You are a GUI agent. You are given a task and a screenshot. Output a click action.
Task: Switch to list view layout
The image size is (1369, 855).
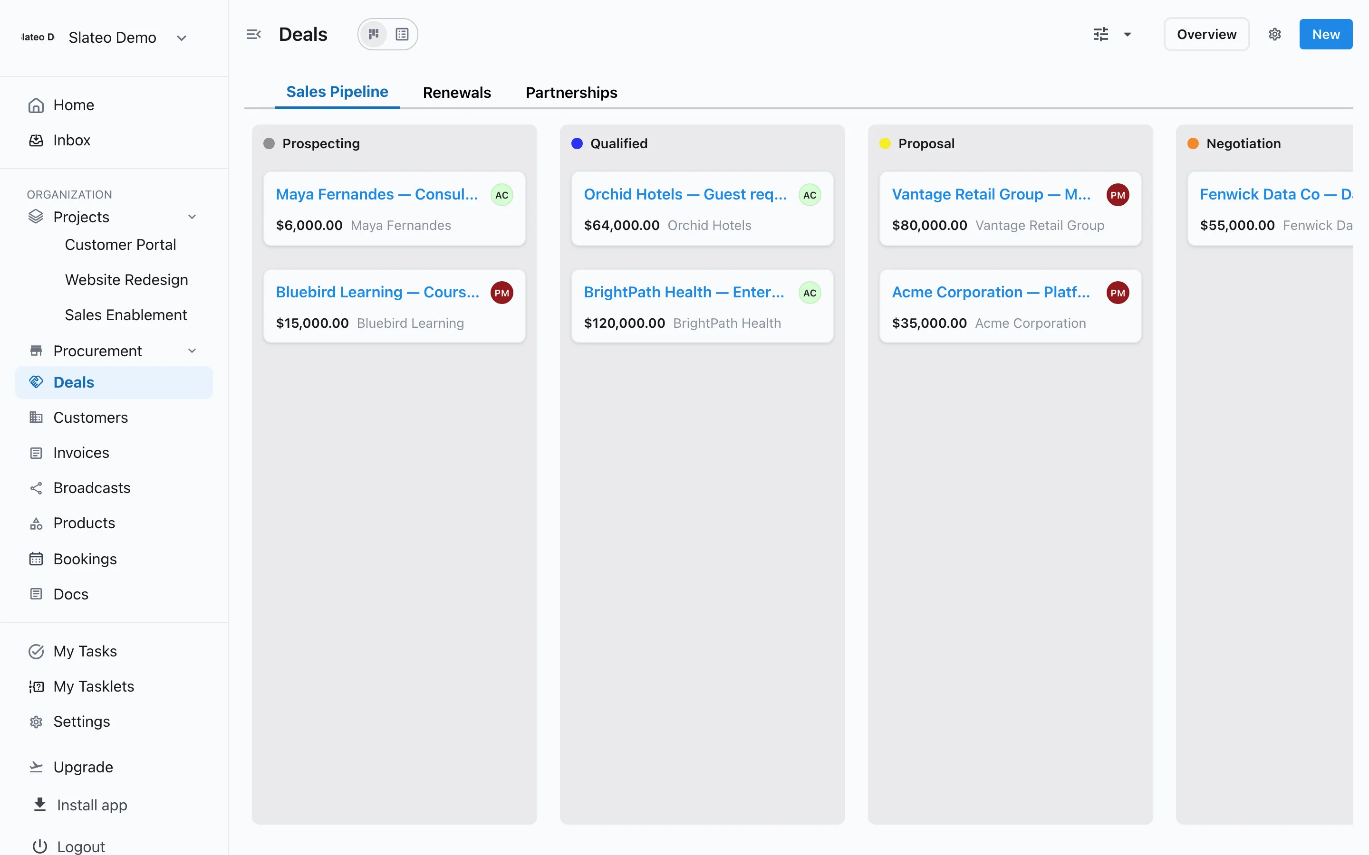pyautogui.click(x=402, y=35)
